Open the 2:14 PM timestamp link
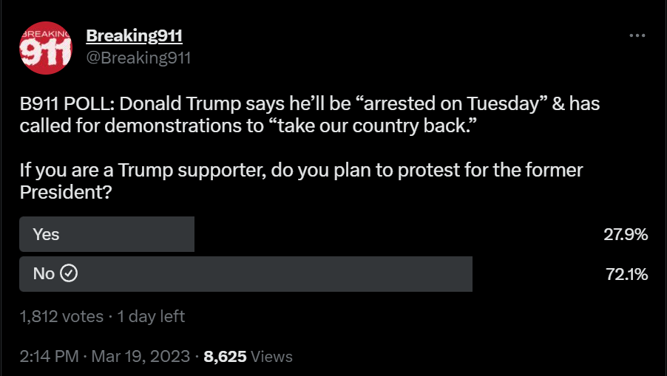This screenshot has height=376, width=667. pyautogui.click(x=49, y=357)
